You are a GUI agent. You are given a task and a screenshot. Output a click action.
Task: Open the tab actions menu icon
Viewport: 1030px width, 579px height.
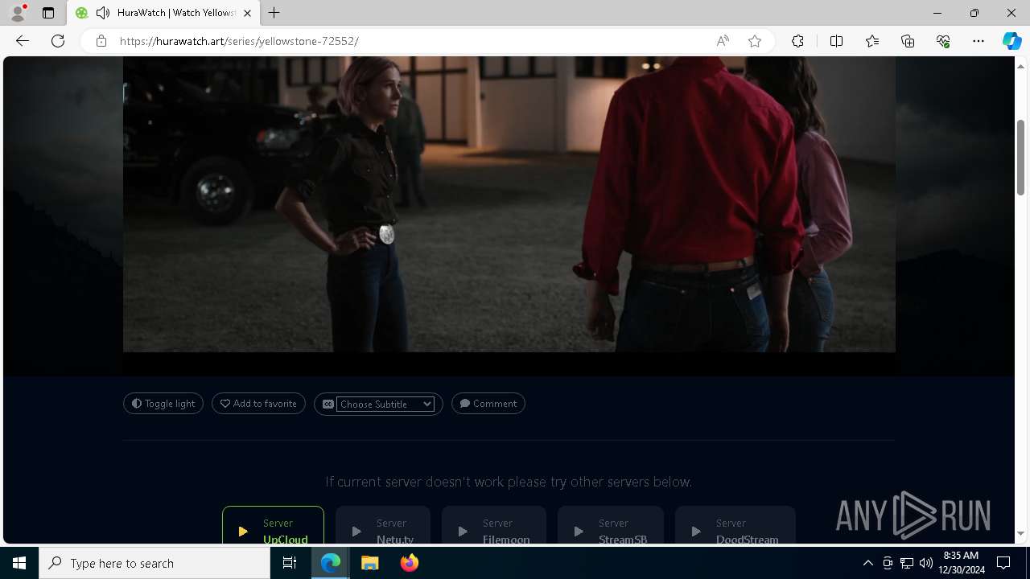click(48, 13)
